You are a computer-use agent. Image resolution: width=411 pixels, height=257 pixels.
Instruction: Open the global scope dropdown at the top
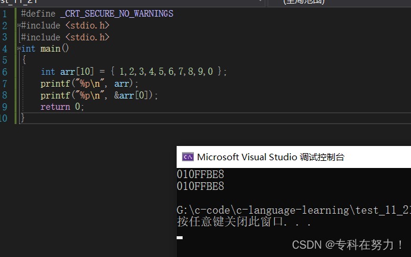click(340, 2)
